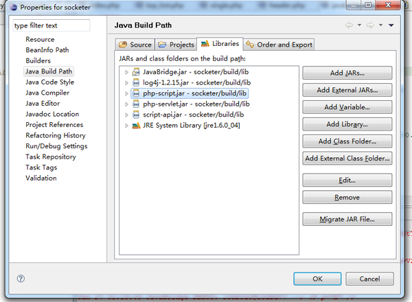Viewport: 412px width, 302px height.
Task: Switch to the Projects tab
Action: click(x=176, y=45)
